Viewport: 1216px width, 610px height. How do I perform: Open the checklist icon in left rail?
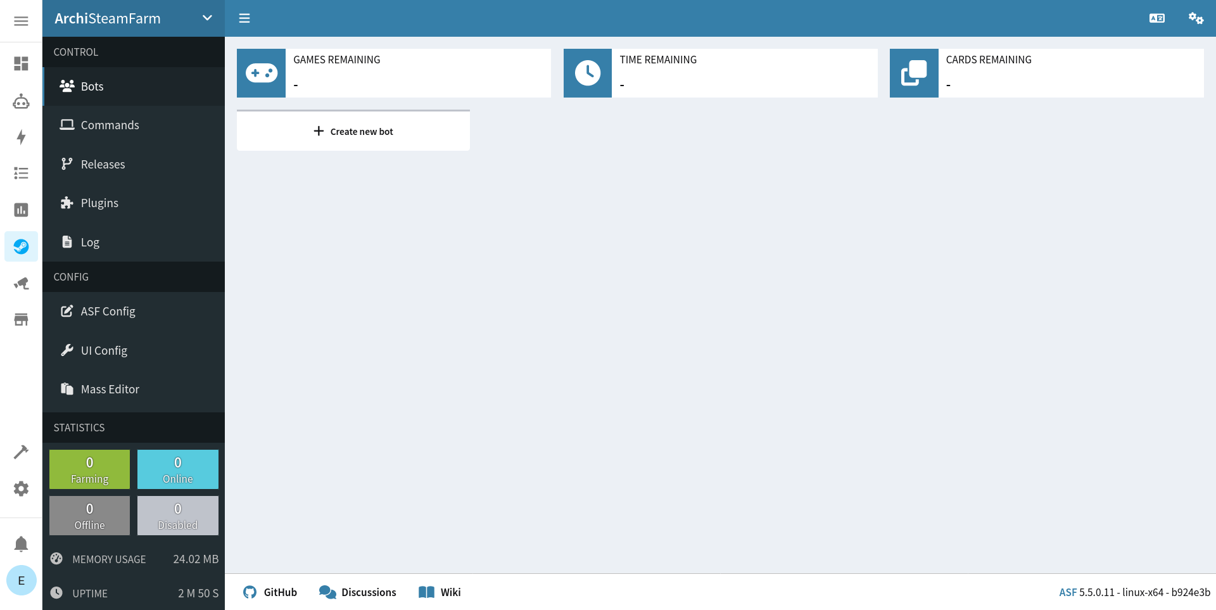pyautogui.click(x=21, y=173)
